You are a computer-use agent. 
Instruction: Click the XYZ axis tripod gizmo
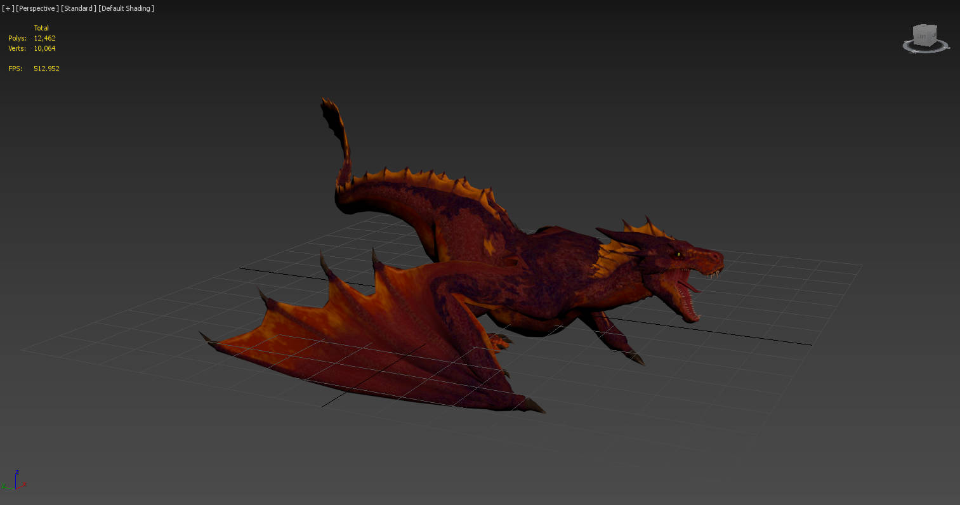[x=15, y=482]
